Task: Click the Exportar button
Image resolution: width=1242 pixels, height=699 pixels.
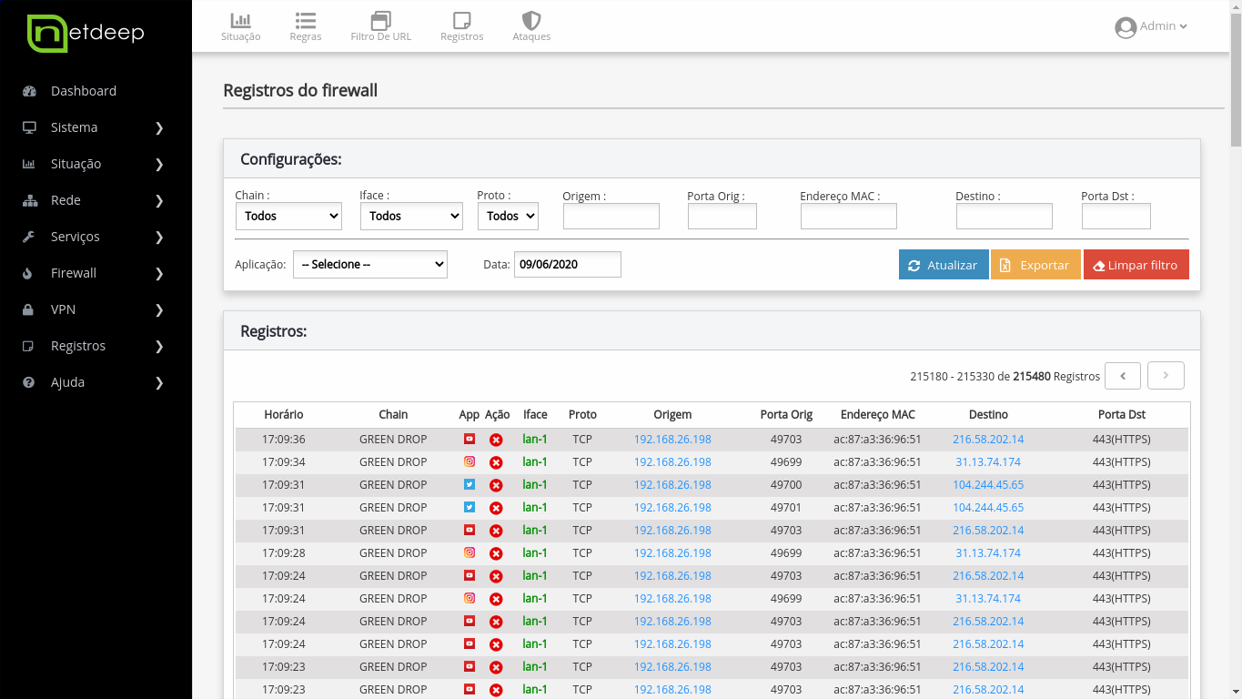Action: pos(1035,265)
